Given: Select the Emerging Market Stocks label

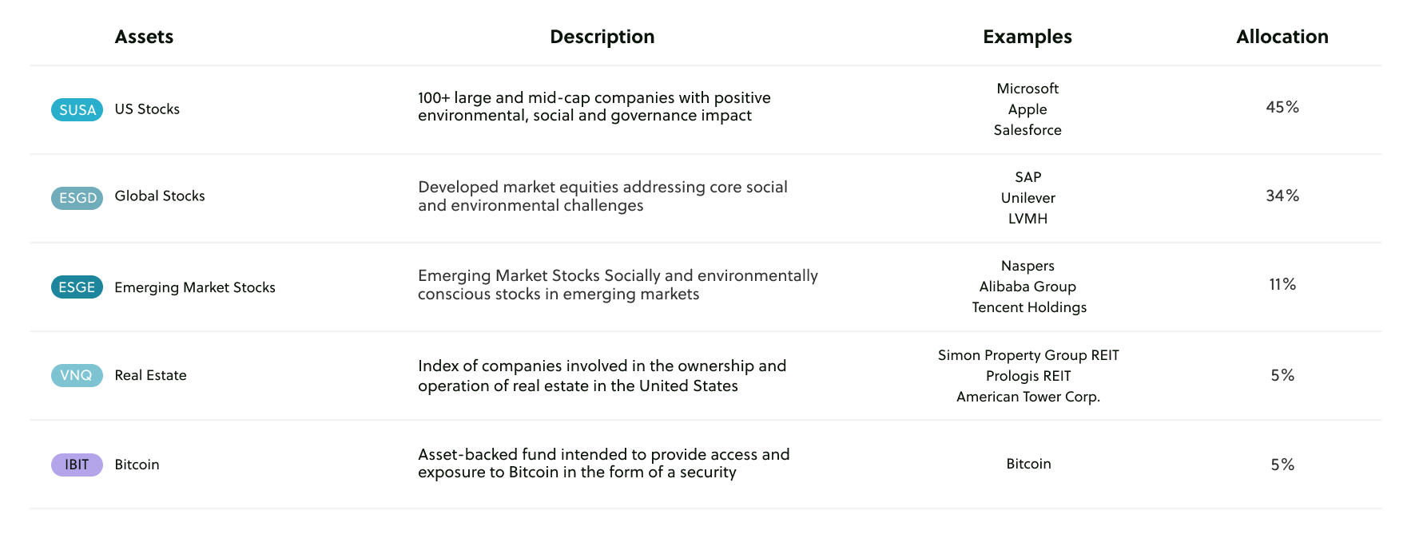Looking at the screenshot, I should [195, 287].
